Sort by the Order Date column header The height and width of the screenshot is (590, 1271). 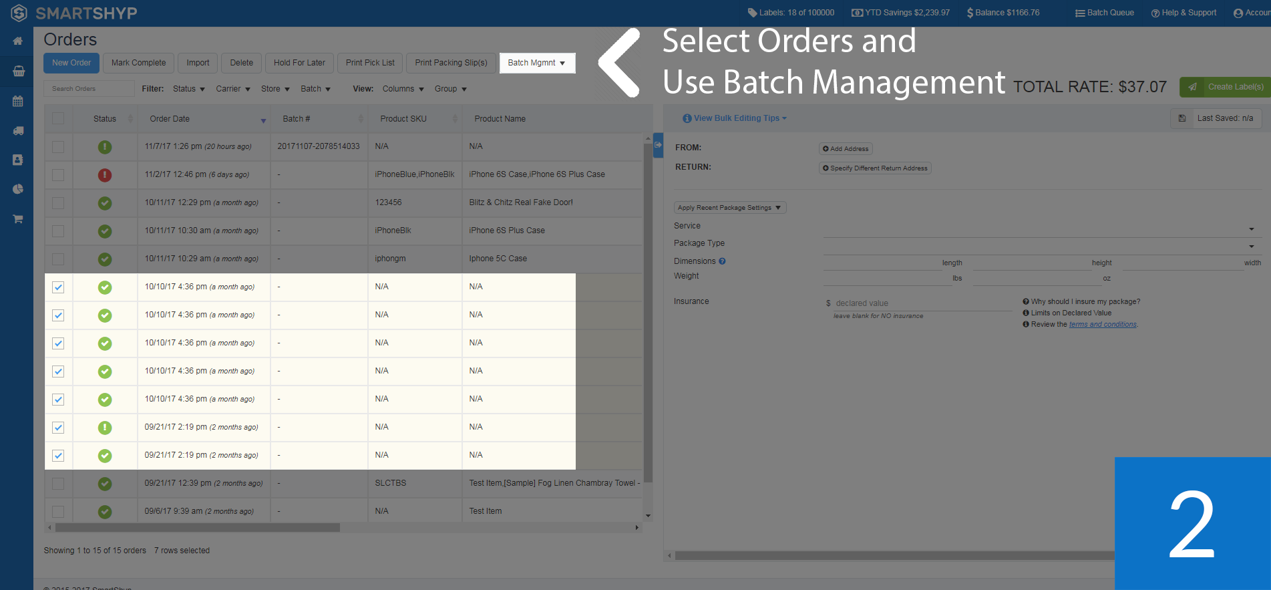click(x=204, y=119)
